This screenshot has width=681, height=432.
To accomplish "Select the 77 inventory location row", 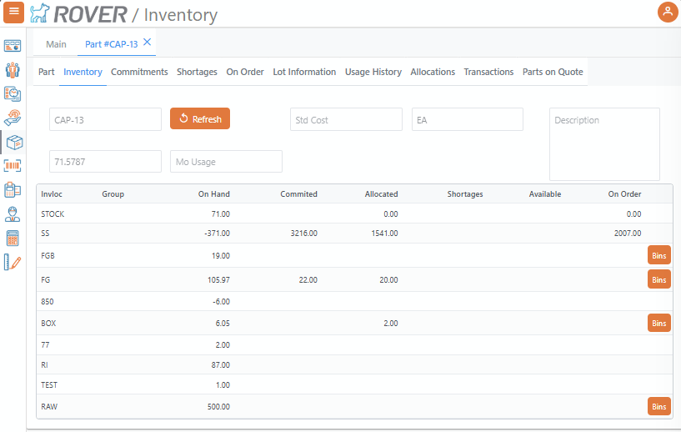I will 354,345.
